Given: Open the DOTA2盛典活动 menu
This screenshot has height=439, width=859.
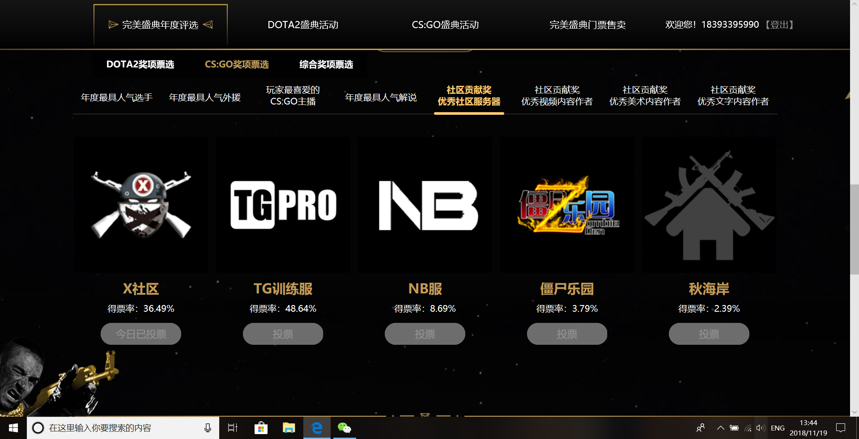Looking at the screenshot, I should 303,25.
